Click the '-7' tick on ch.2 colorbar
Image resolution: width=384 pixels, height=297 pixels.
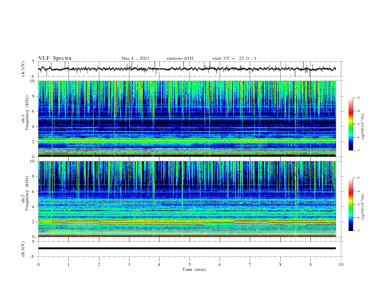coord(357,231)
